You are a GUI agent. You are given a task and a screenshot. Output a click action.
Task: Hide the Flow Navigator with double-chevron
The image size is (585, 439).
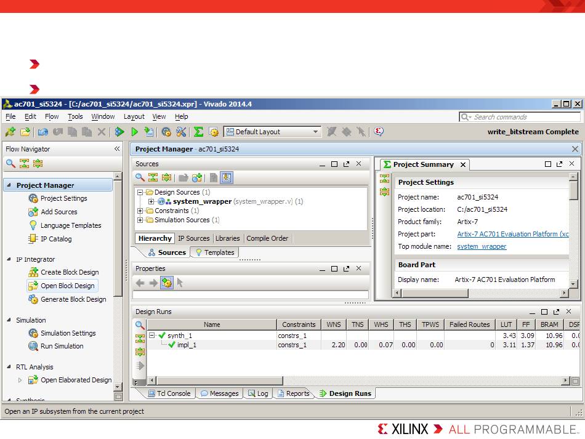point(117,149)
